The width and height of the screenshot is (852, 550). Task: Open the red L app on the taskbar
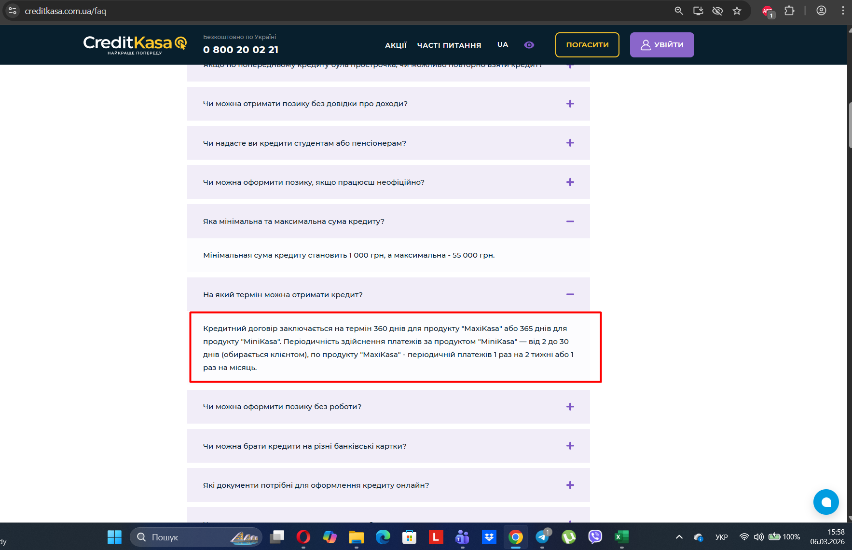[436, 537]
